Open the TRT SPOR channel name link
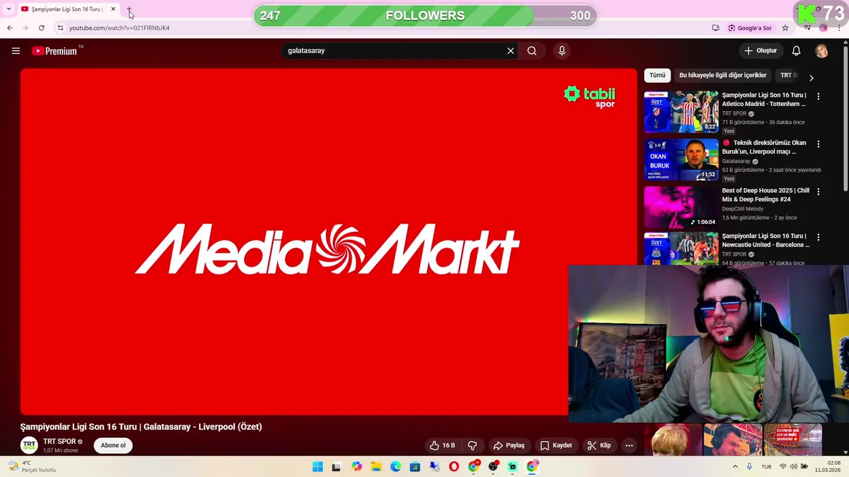This screenshot has width=849, height=477. click(x=60, y=442)
